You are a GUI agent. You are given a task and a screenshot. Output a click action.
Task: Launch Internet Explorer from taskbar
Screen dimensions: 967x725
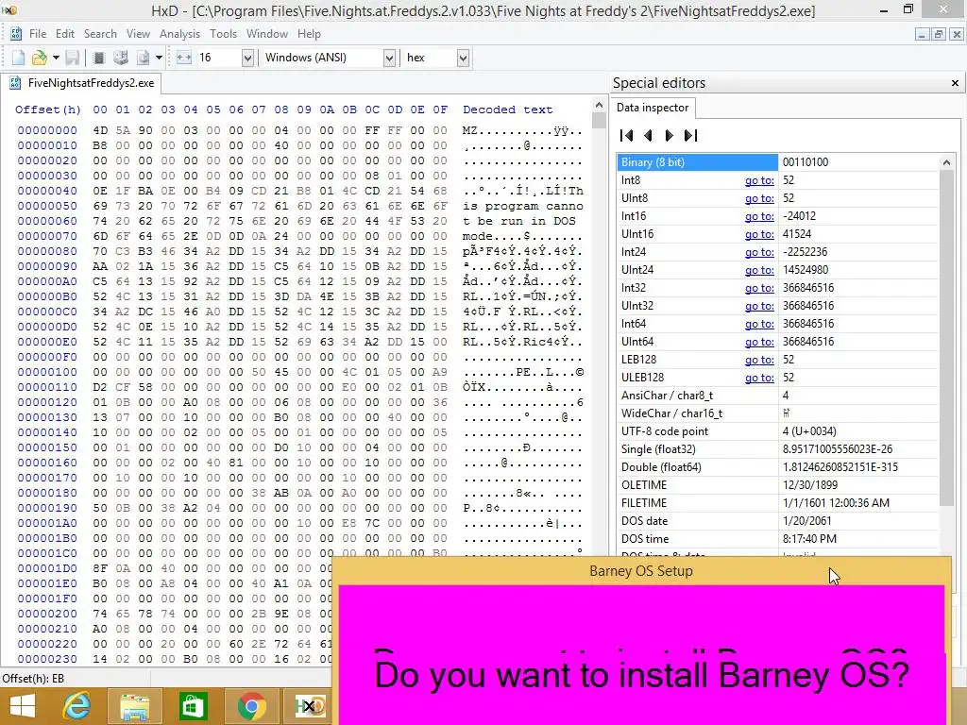77,706
